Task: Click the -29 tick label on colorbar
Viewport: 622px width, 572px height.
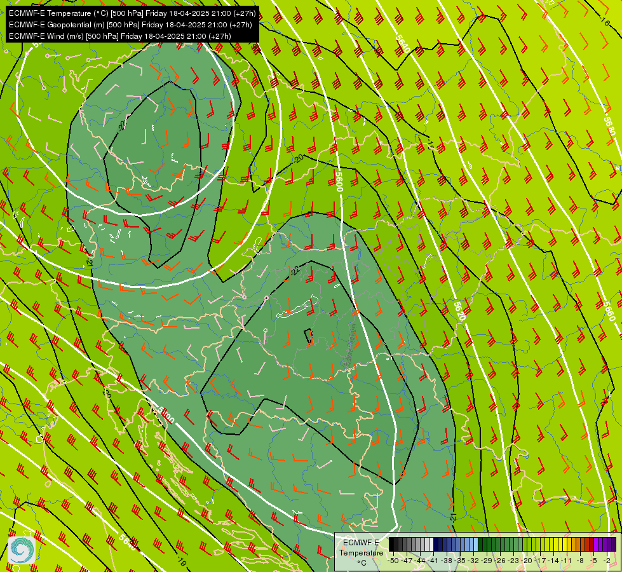Action: click(x=487, y=561)
